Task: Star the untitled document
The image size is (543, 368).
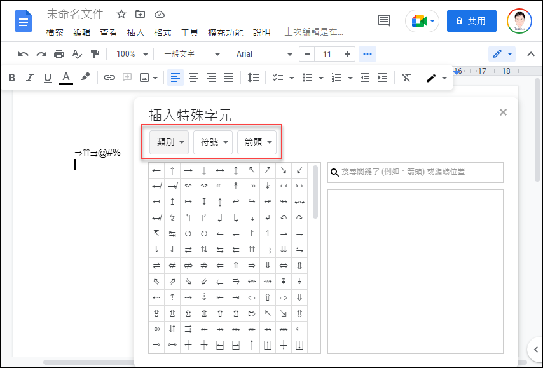Action: tap(121, 14)
